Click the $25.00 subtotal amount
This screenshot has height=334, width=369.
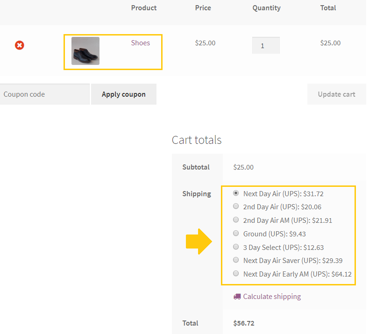(243, 167)
